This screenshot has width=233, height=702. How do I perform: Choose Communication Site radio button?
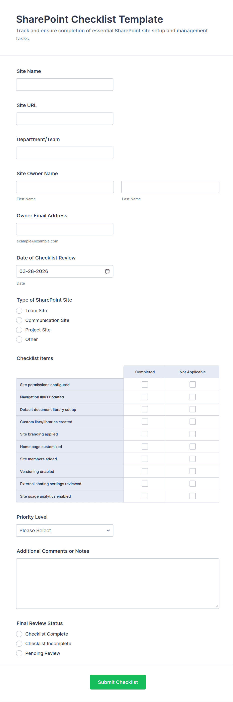pos(19,320)
